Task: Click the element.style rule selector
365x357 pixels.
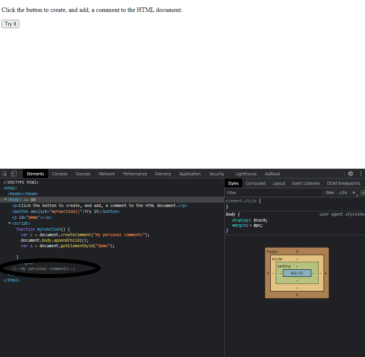Action: point(241,201)
